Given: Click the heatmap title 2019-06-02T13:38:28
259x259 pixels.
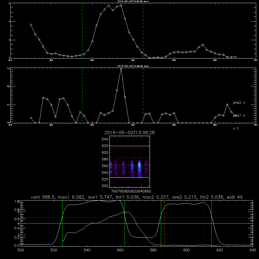Looking at the screenshot, I should click(129, 133).
